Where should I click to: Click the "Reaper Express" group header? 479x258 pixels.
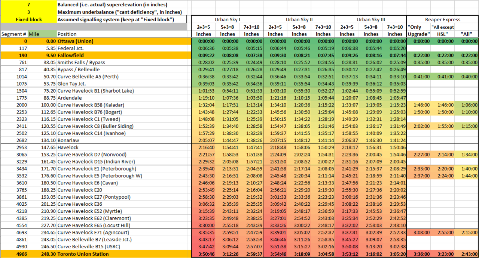coord(442,19)
